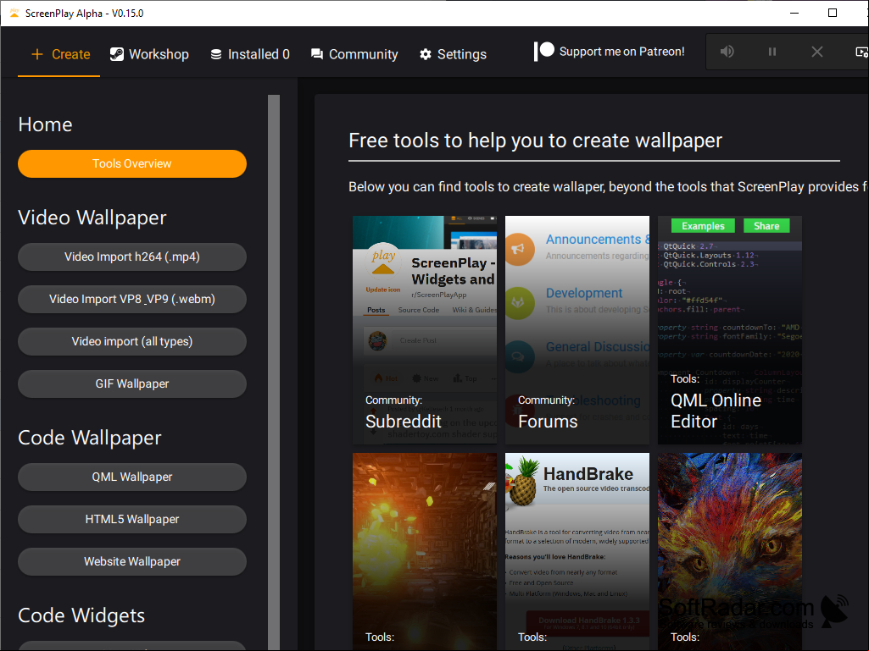The height and width of the screenshot is (651, 869).
Task: Click the Announcements text in Forums card
Action: point(598,239)
